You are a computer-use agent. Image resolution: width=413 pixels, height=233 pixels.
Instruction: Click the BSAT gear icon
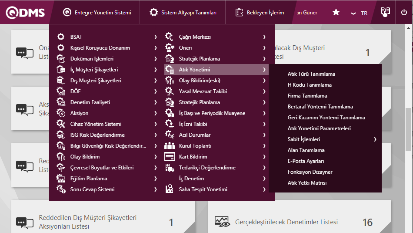click(61, 37)
